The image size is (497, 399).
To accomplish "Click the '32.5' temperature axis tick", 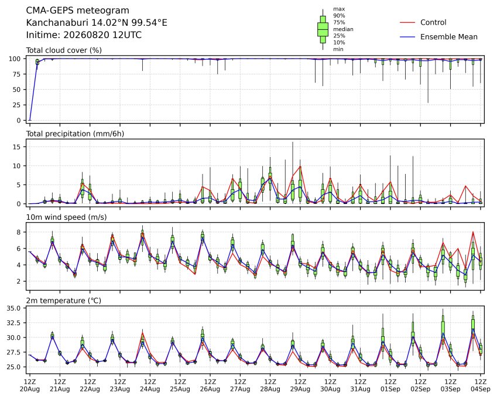I will coord(13,323).
